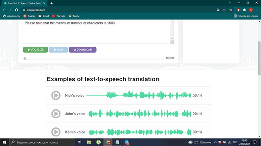
Task: Click the textarea scroll down arrow
Action: click(x=172, y=38)
